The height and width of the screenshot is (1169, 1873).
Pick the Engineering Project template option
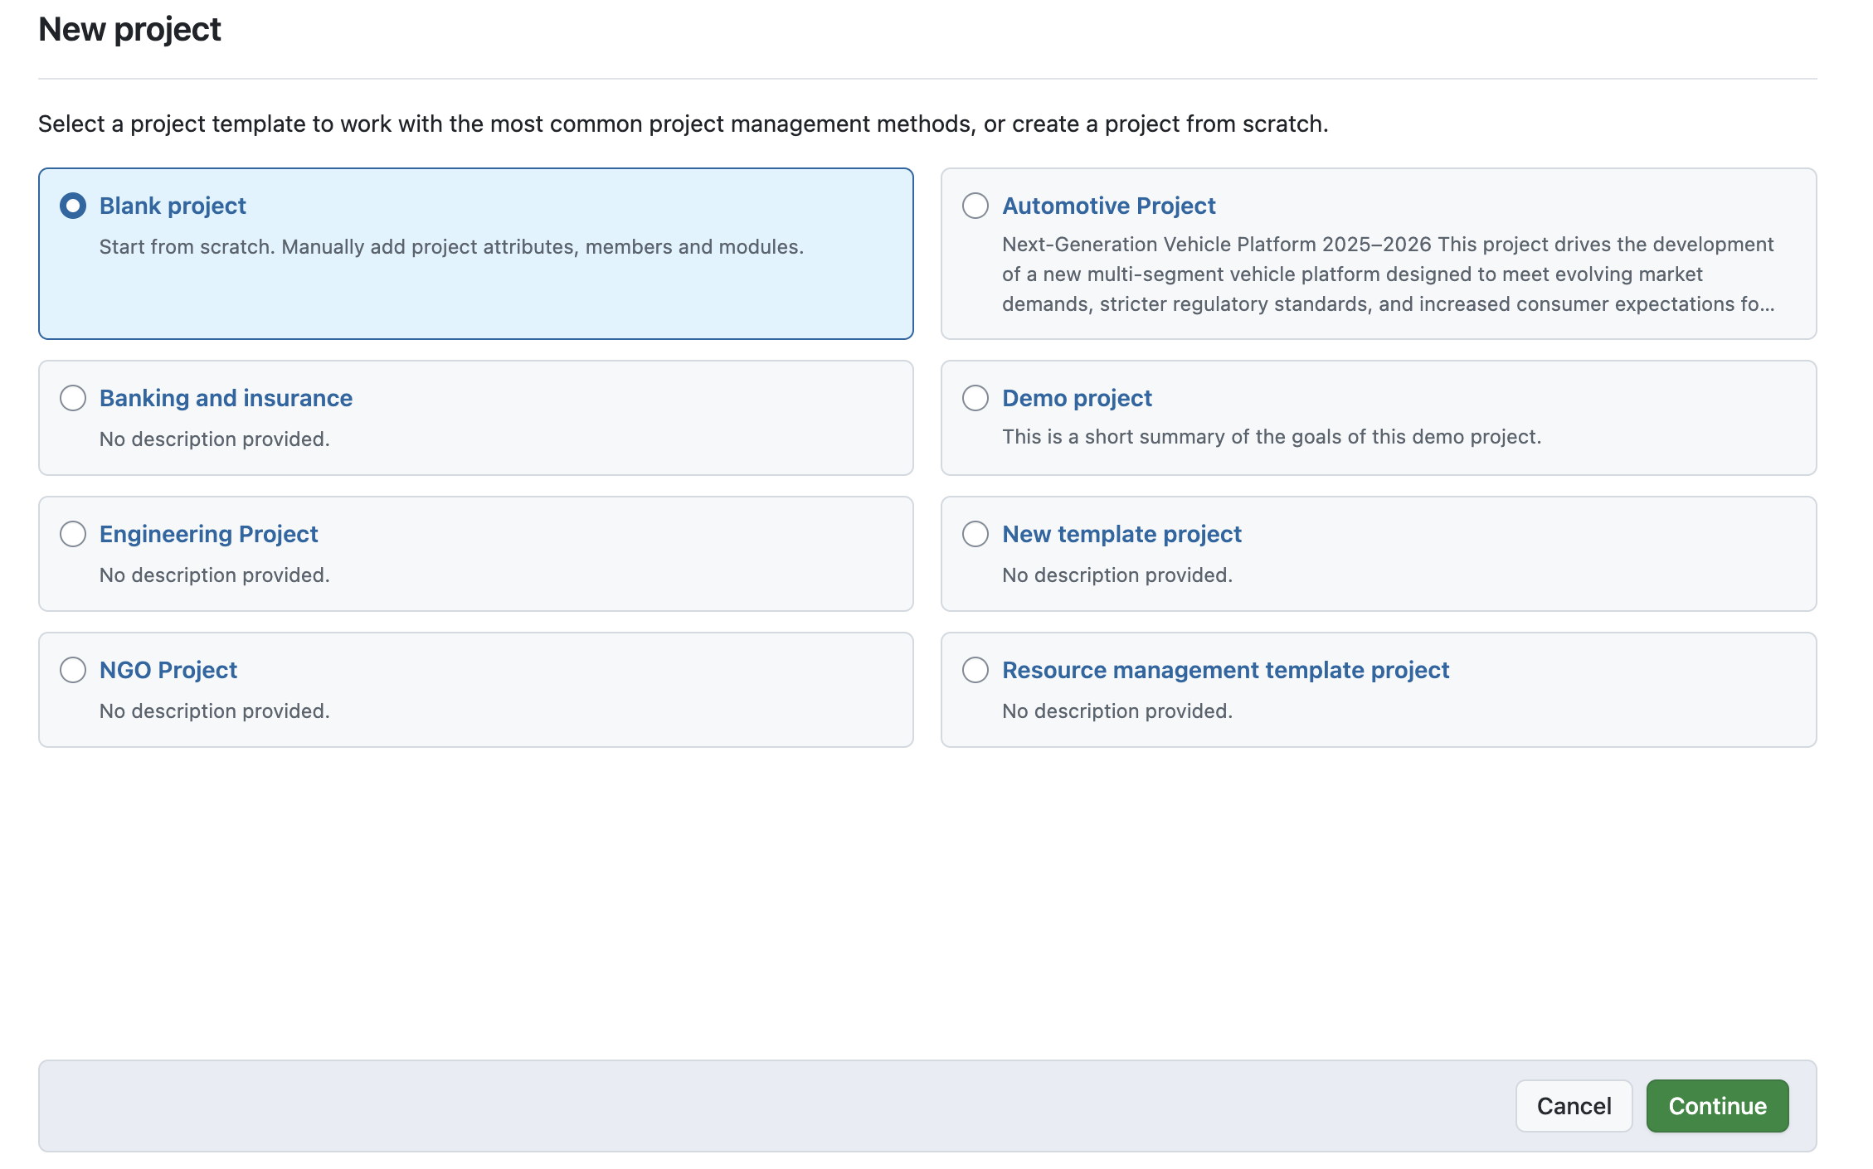pyautogui.click(x=73, y=534)
